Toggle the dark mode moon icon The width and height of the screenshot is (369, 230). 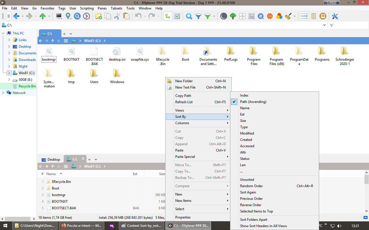[223, 16]
